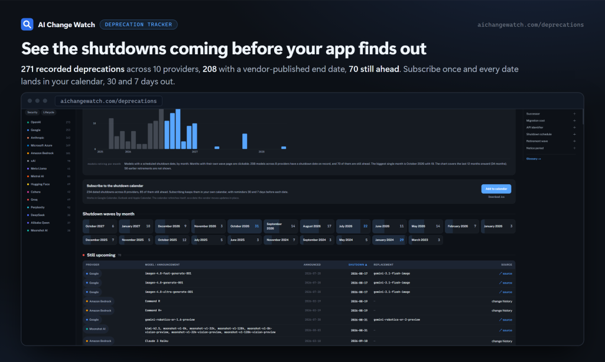Click the Add to calendar button
This screenshot has height=362, width=605.
tap(496, 189)
